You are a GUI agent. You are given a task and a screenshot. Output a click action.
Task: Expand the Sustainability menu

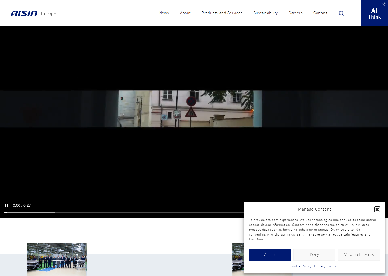265,13
